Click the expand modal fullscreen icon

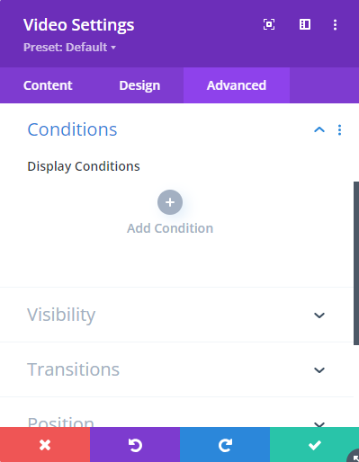pyautogui.click(x=269, y=24)
